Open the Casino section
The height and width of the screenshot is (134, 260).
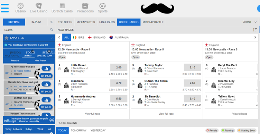(20, 8)
